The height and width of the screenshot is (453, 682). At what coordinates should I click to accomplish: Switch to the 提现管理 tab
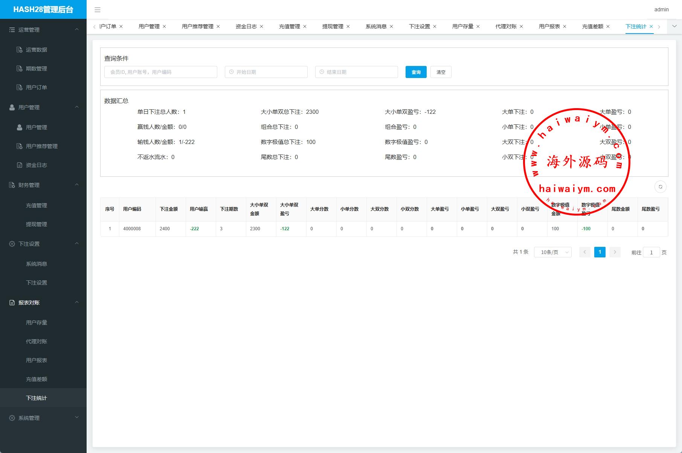(x=333, y=26)
